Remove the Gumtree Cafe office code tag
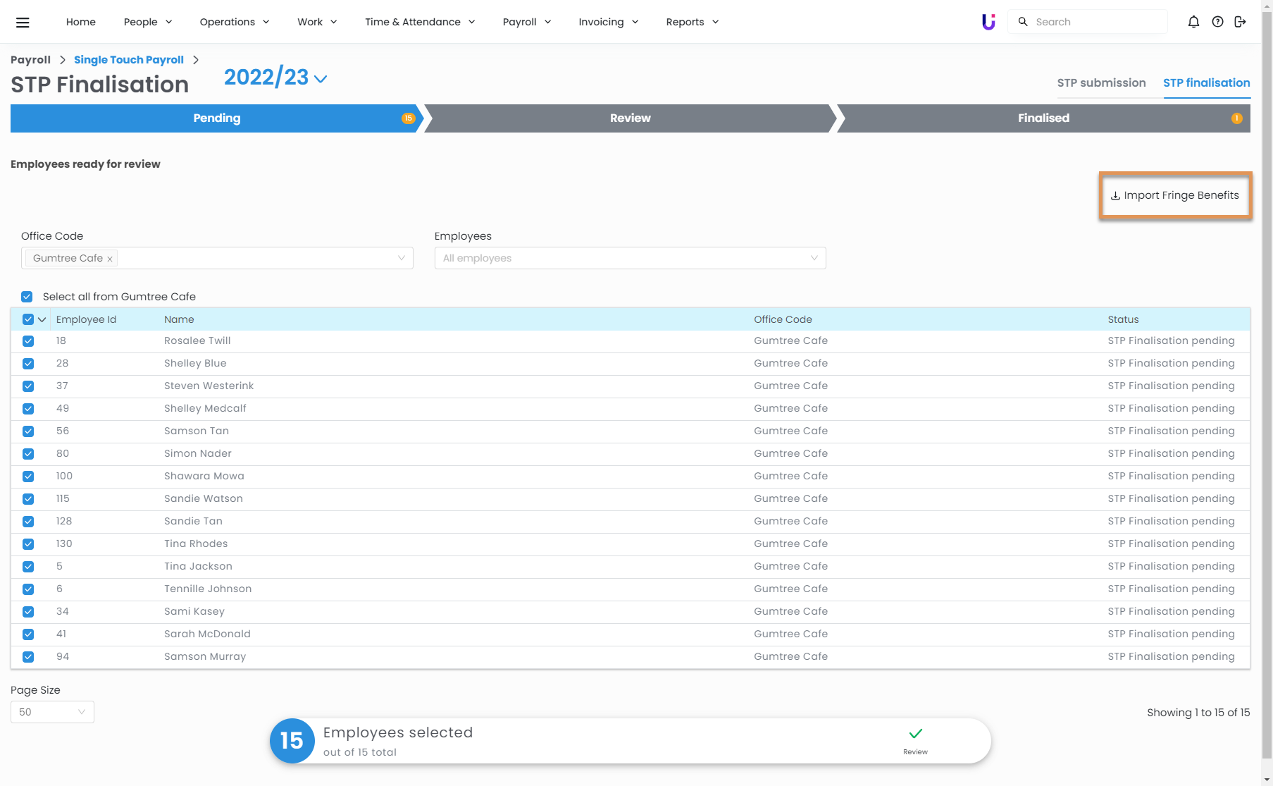Viewport: 1273px width, 786px height. coord(110,259)
